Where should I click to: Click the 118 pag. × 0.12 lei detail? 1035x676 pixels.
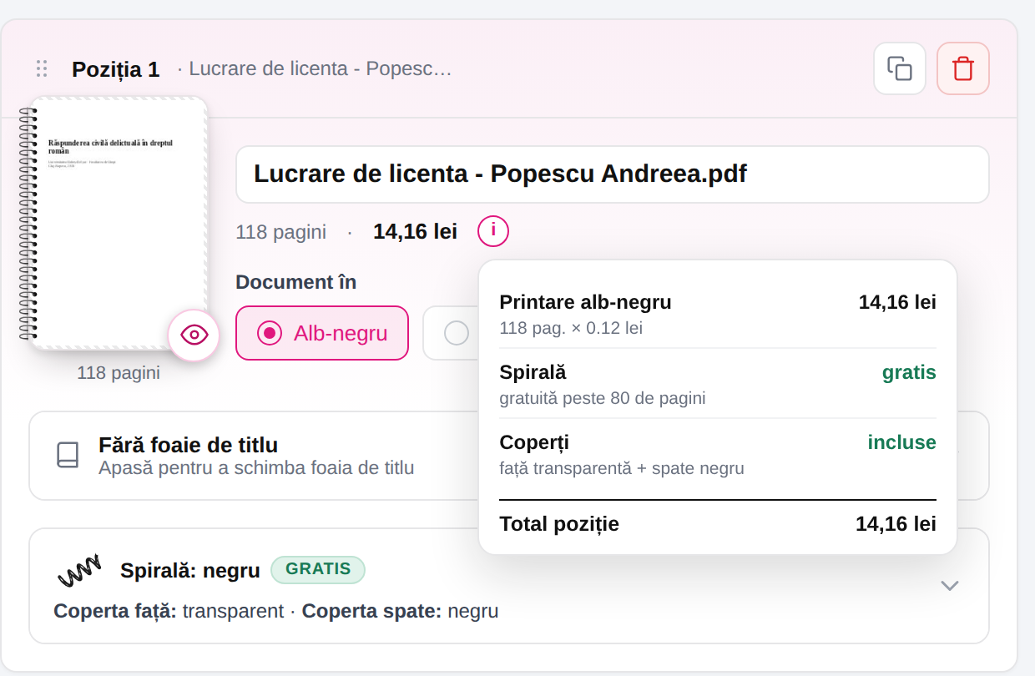point(571,328)
